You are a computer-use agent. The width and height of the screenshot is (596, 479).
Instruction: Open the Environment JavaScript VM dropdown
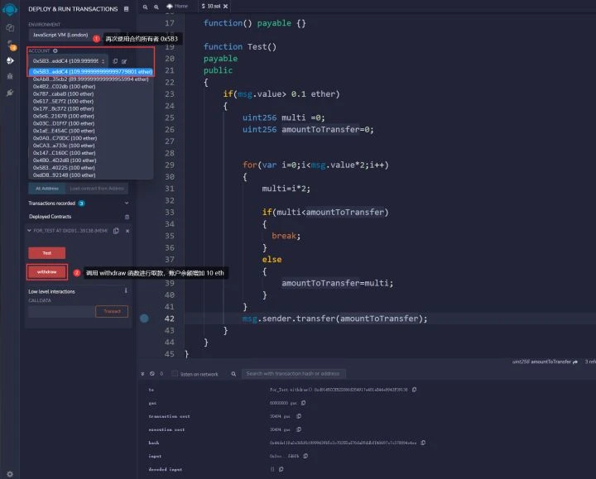pyautogui.click(x=74, y=35)
